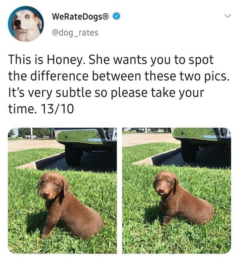Open the WeRateDogs display name

point(81,16)
